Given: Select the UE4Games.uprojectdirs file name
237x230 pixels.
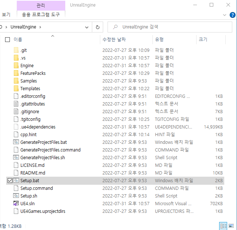Looking at the screenshot, I should pyautogui.click(x=43, y=211).
